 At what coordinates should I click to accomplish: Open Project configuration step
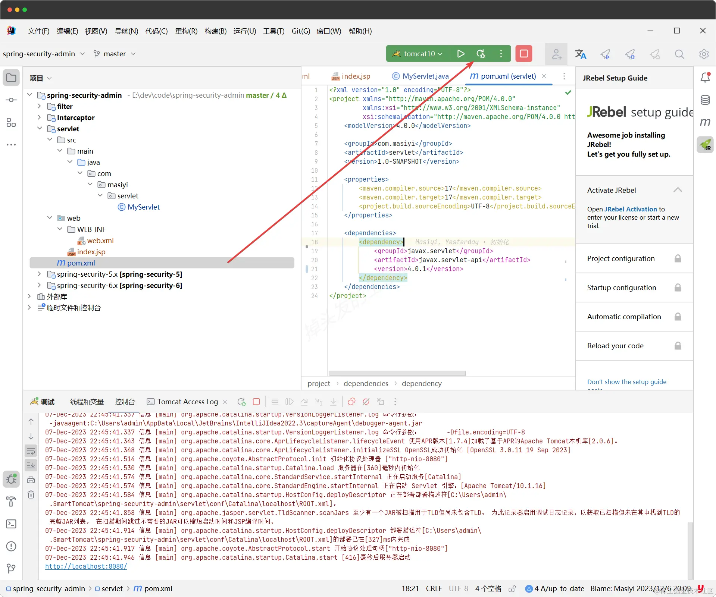634,258
